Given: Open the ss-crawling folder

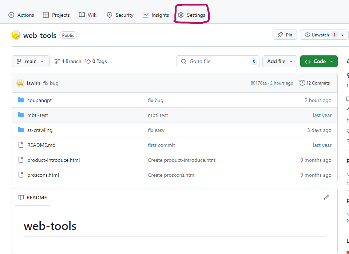Looking at the screenshot, I should (x=40, y=130).
